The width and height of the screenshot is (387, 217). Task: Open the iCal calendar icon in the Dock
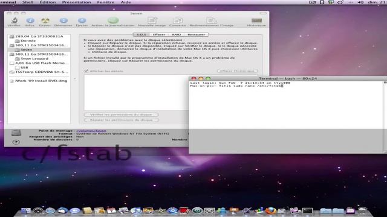click(x=111, y=210)
